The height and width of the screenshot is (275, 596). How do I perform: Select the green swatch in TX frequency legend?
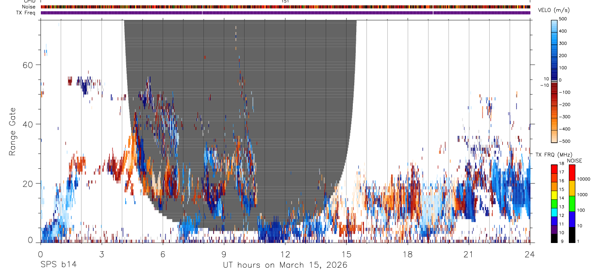point(554,204)
